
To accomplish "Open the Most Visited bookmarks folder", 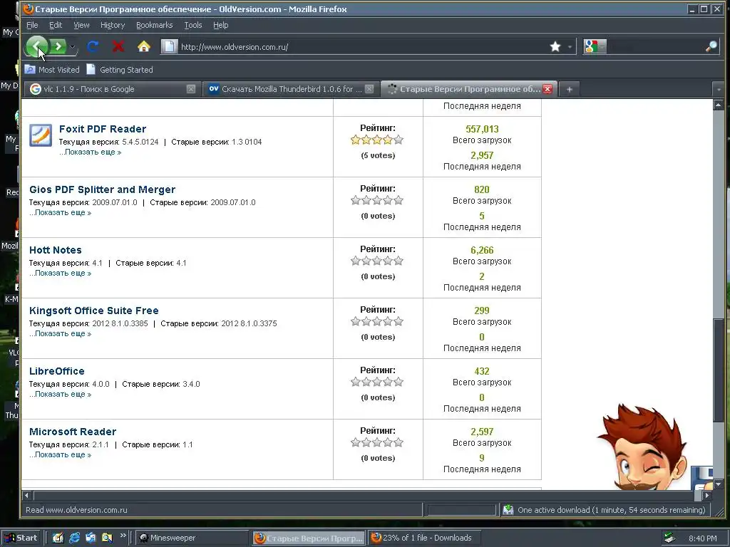I will tap(52, 70).
